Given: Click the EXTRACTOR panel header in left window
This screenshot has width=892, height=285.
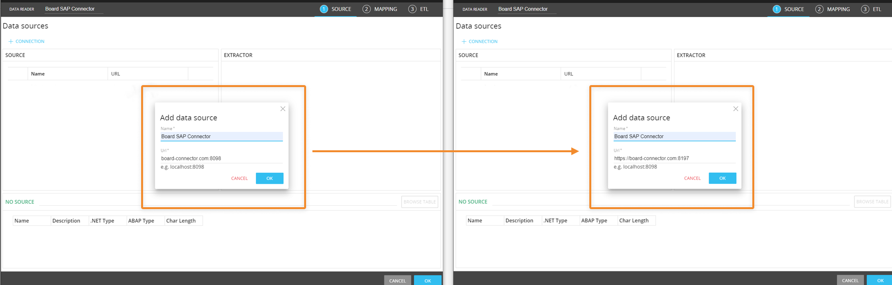Looking at the screenshot, I should (x=238, y=55).
